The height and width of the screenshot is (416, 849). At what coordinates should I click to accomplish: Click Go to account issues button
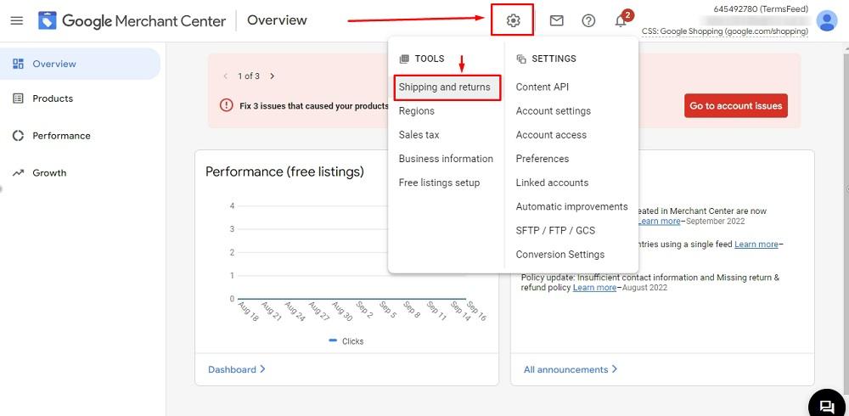pos(736,105)
